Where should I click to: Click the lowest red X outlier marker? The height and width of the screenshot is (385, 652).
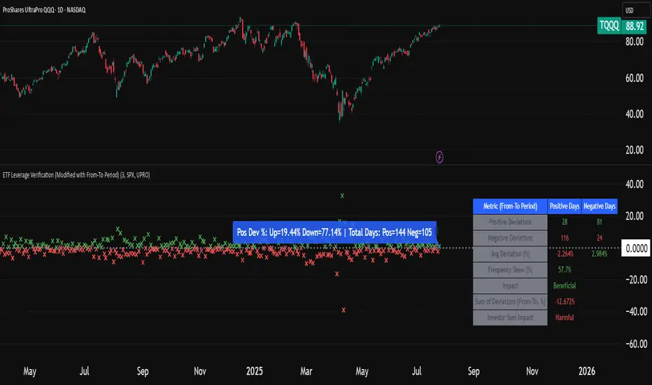click(x=343, y=310)
